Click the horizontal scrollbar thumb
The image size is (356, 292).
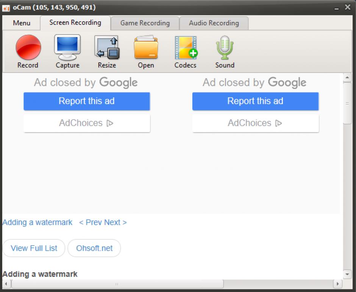[x=117, y=284]
